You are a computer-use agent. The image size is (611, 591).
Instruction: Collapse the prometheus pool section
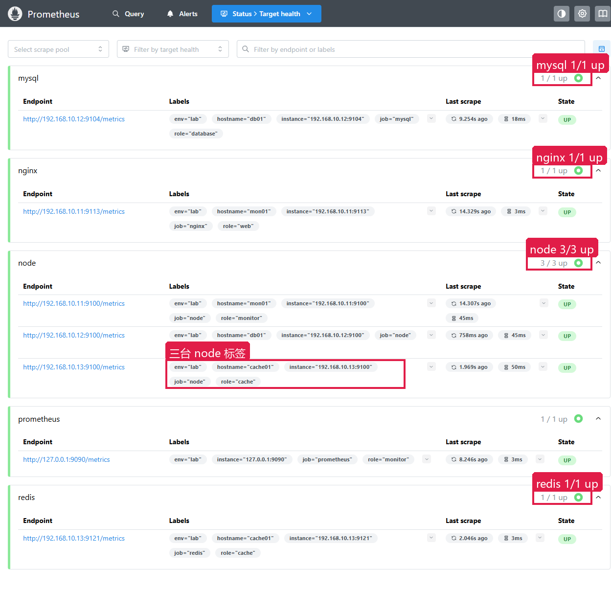pos(598,419)
